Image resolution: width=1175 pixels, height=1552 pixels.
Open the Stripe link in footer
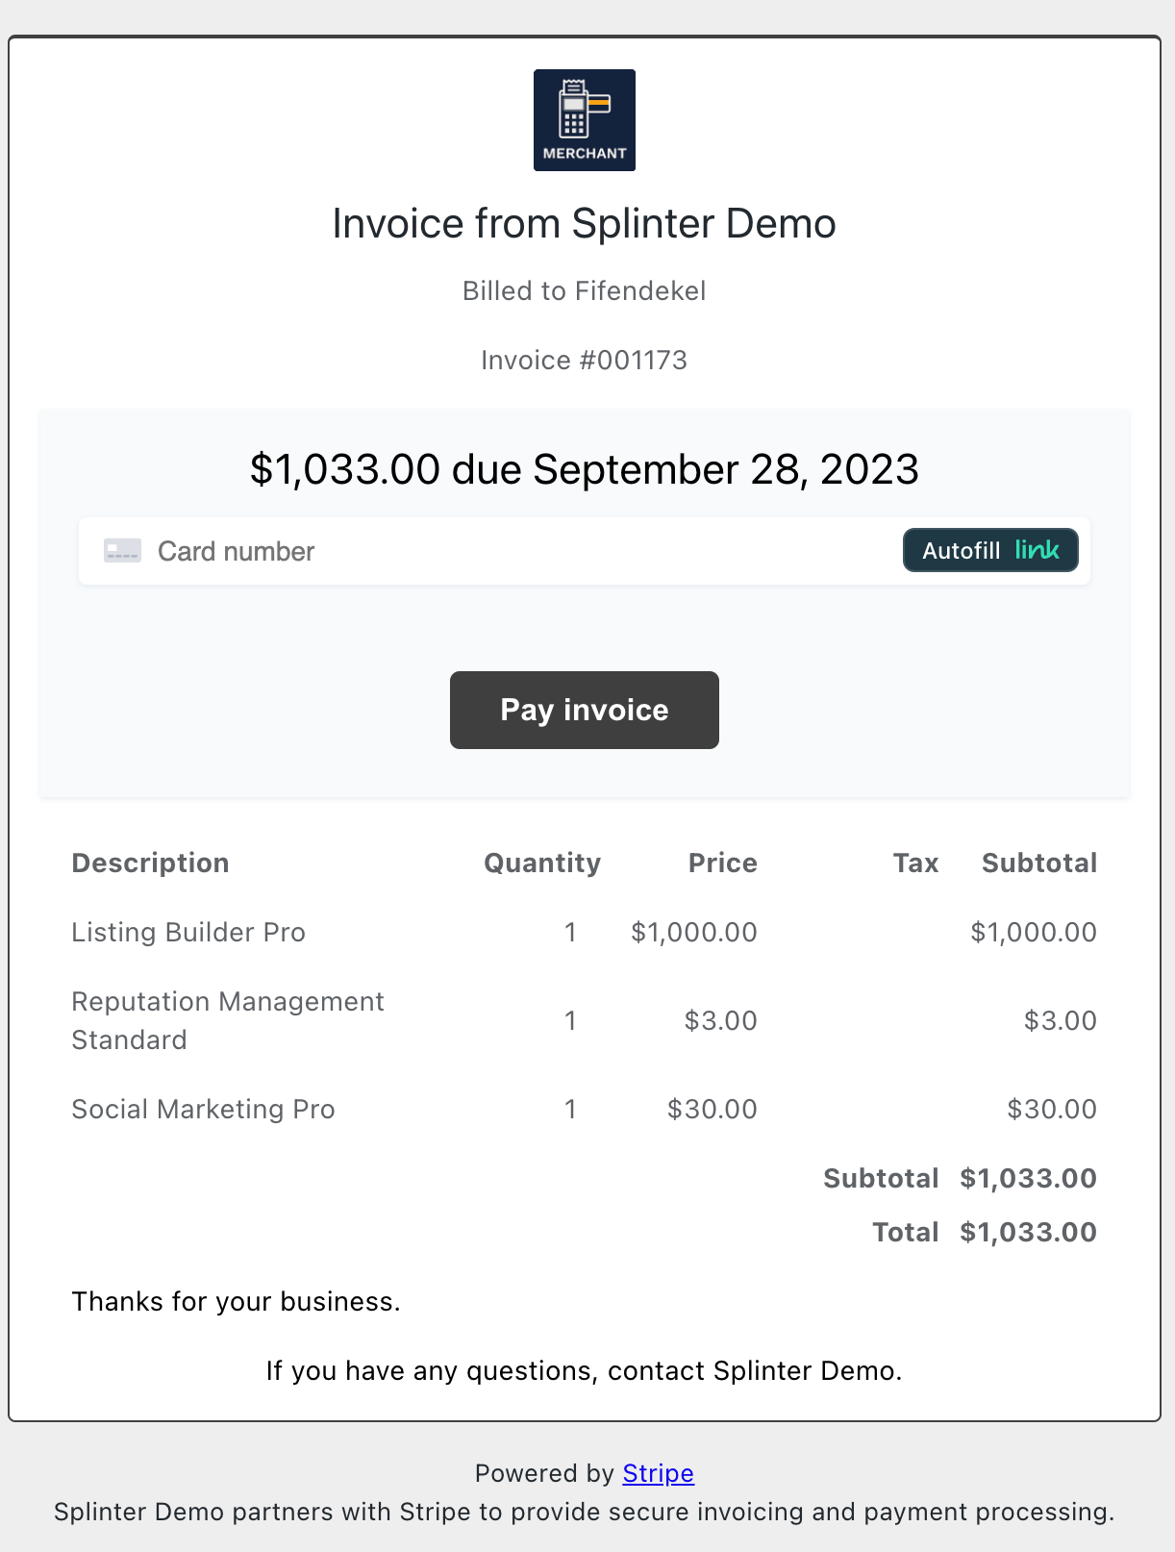(659, 1473)
